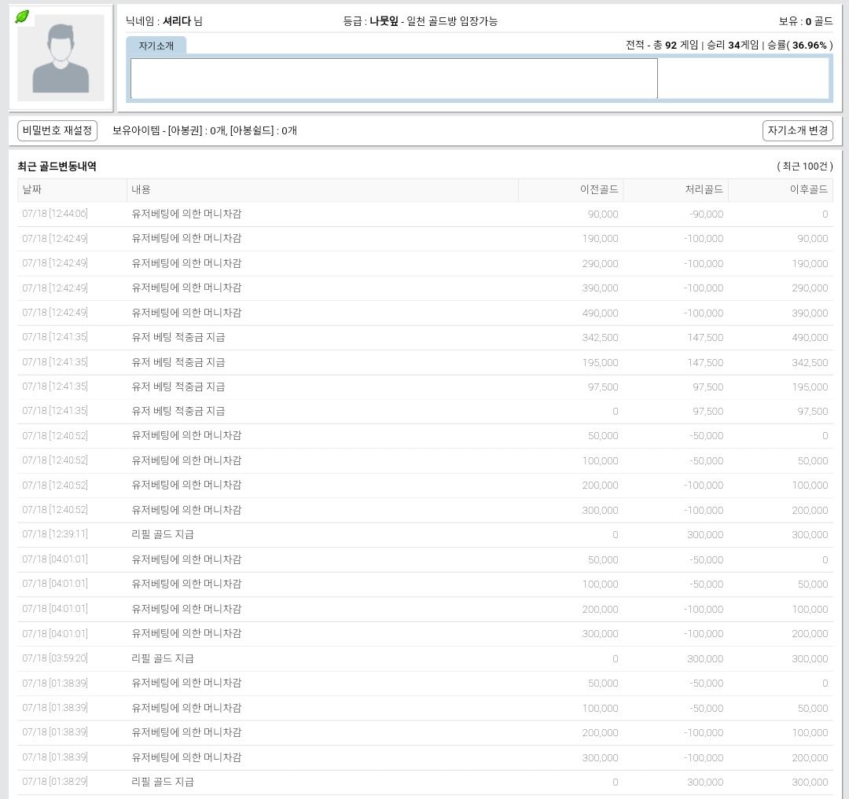Click the win rate 36.96% text

(810, 45)
